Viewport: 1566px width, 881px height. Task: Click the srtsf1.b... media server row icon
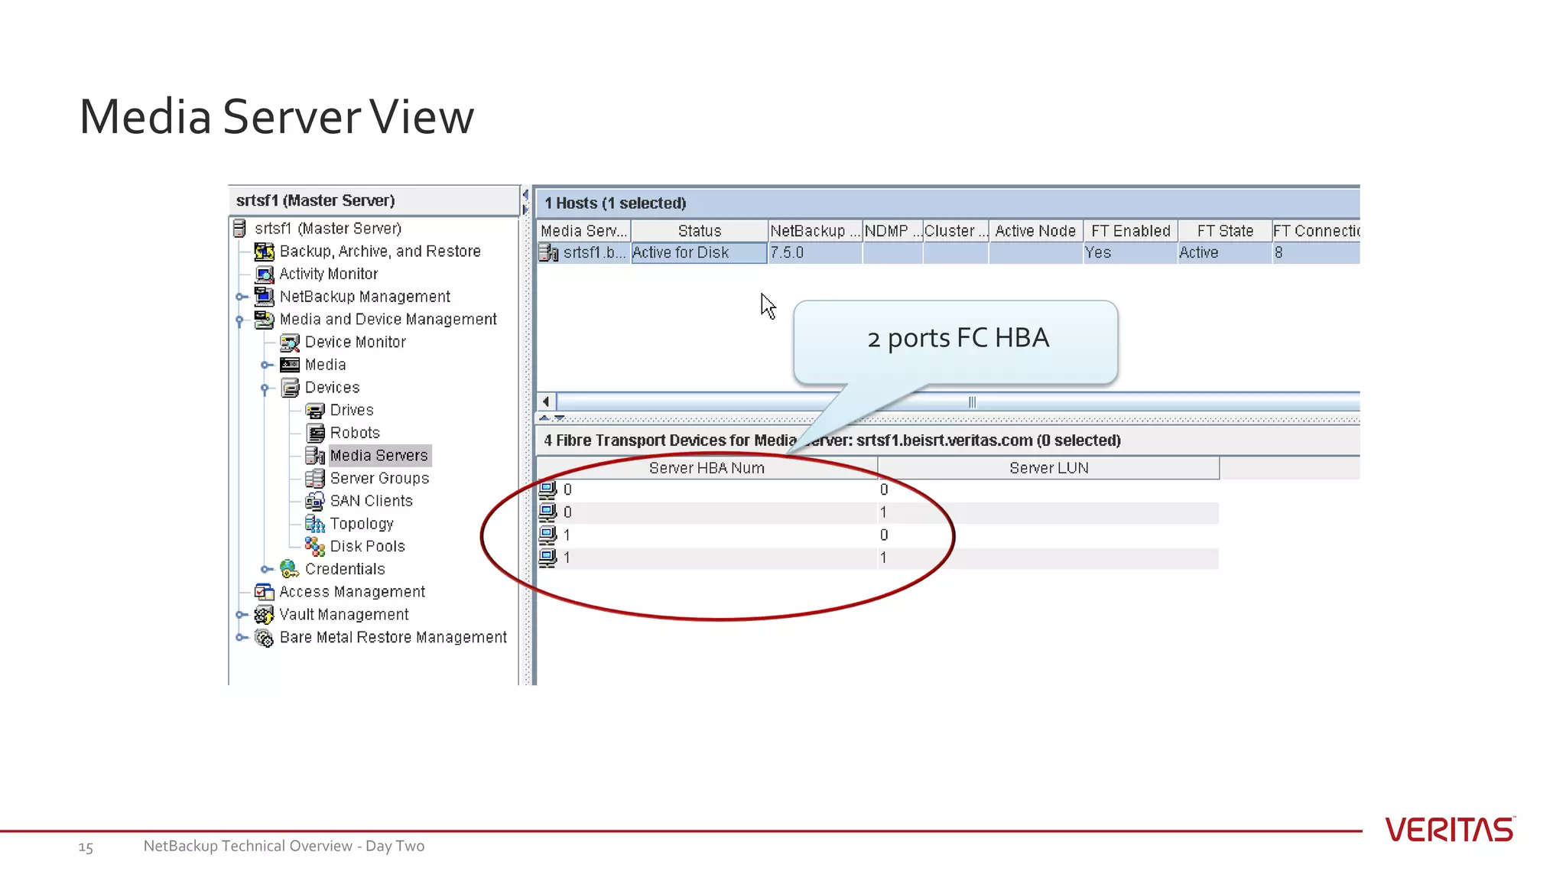[548, 252]
